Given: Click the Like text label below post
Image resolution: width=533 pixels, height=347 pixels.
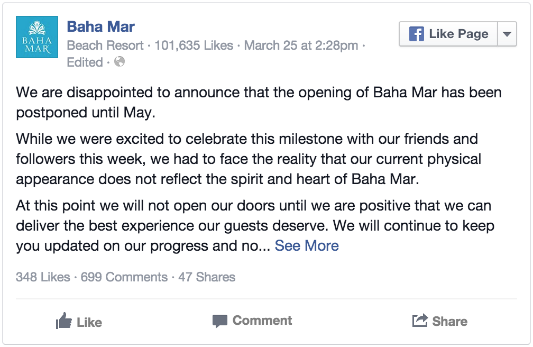Looking at the screenshot, I should pyautogui.click(x=89, y=322).
